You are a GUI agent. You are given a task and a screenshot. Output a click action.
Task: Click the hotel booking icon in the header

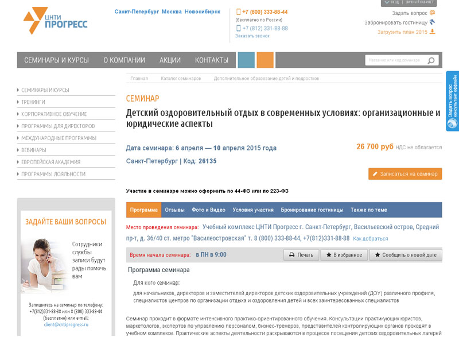[x=433, y=22]
